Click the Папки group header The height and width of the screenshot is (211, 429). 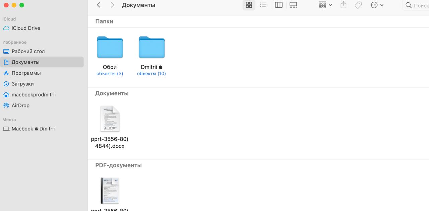(x=104, y=21)
